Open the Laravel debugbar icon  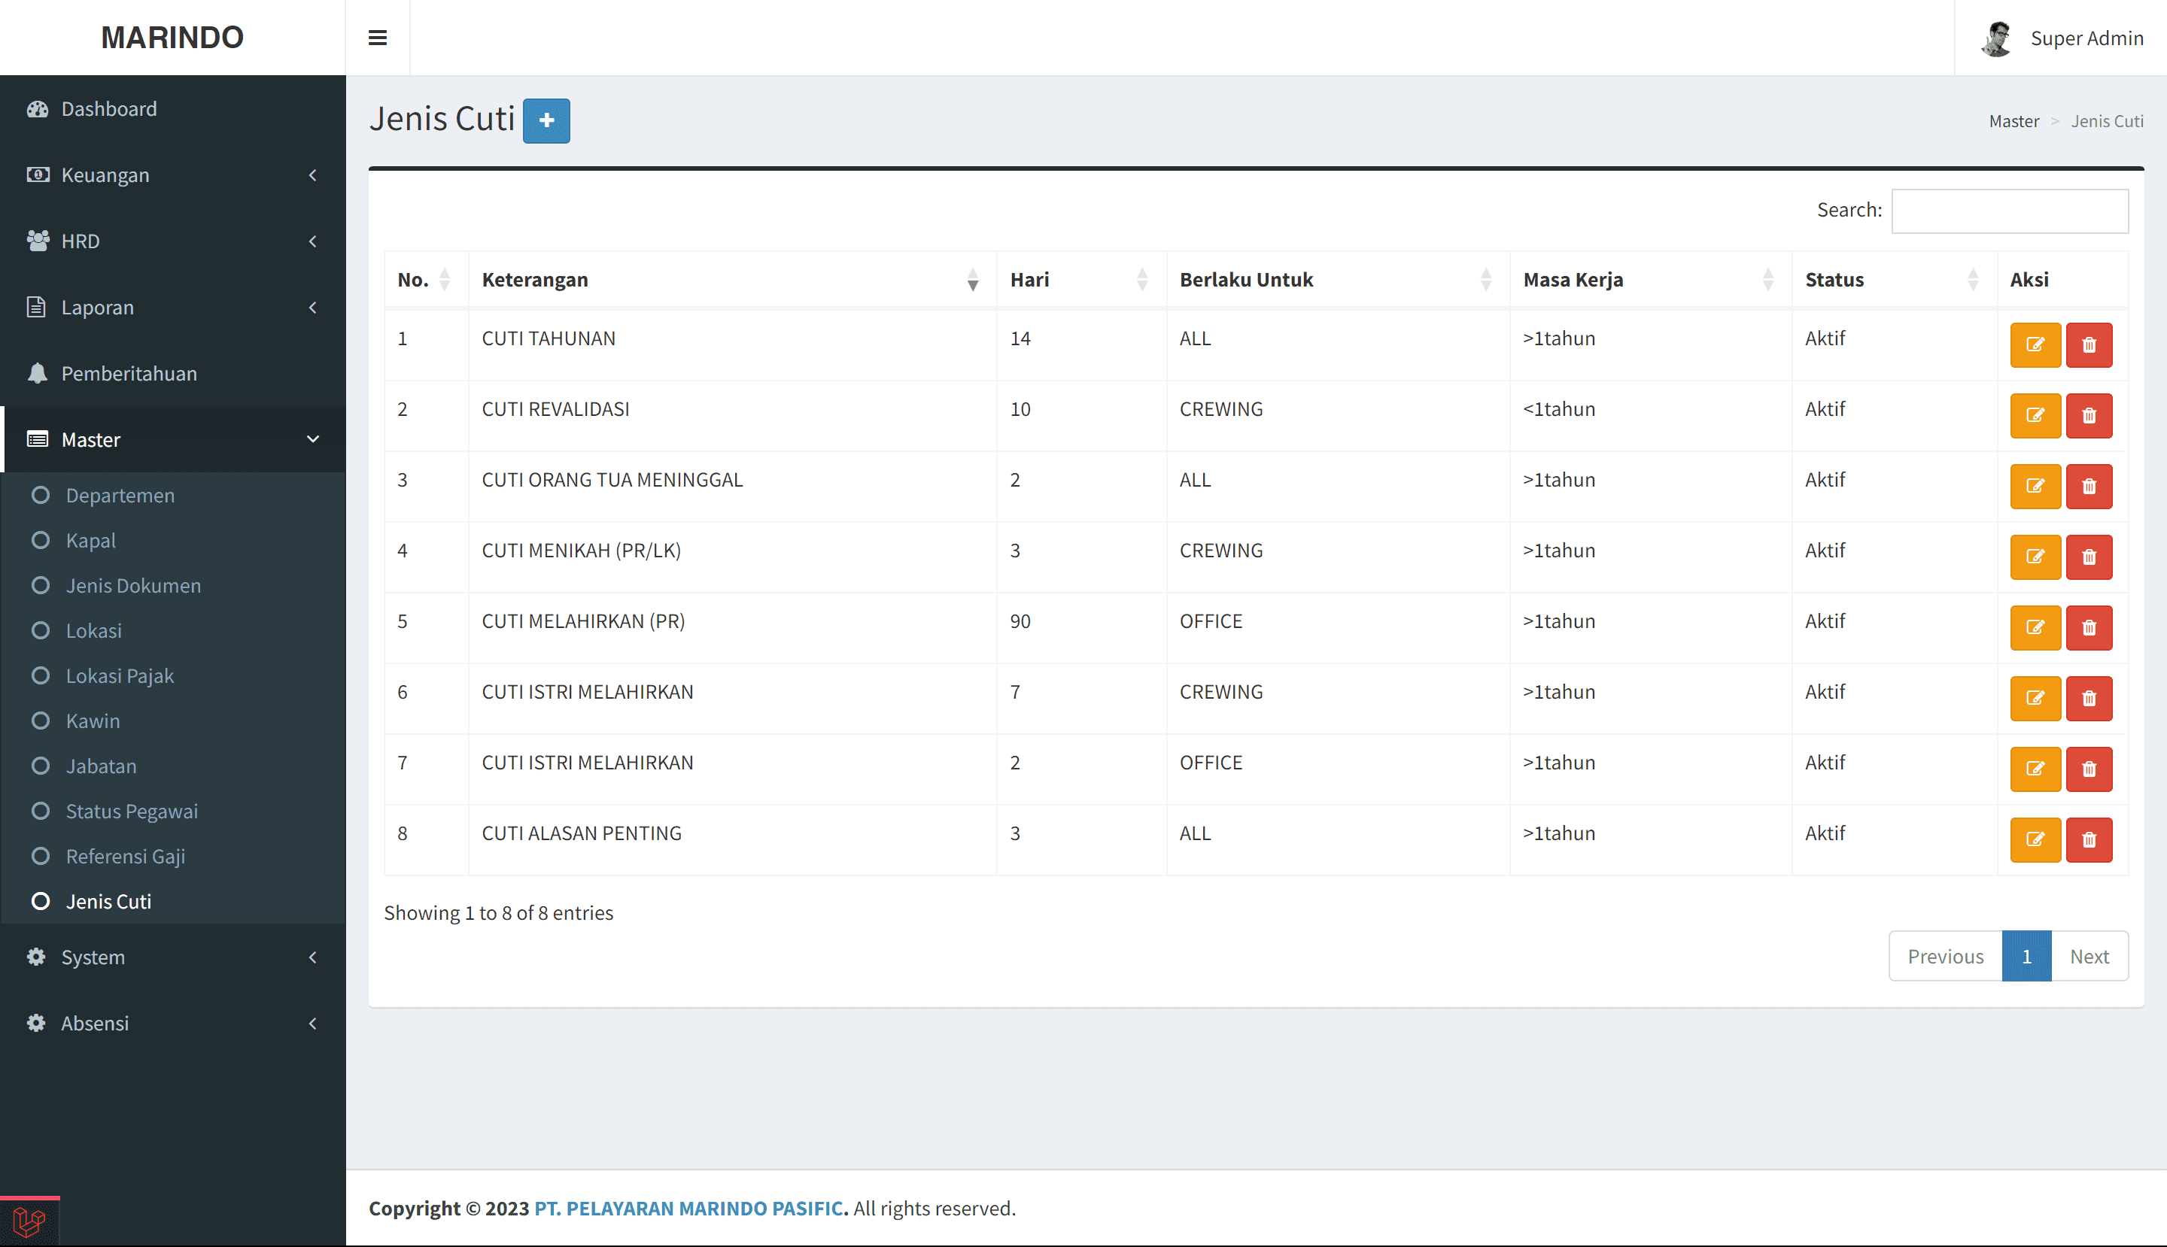tap(29, 1221)
